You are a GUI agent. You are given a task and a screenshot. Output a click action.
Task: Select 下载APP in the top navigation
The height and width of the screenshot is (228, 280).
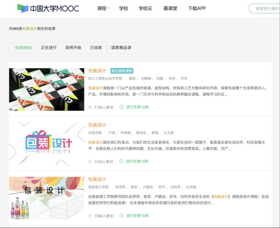point(197,8)
